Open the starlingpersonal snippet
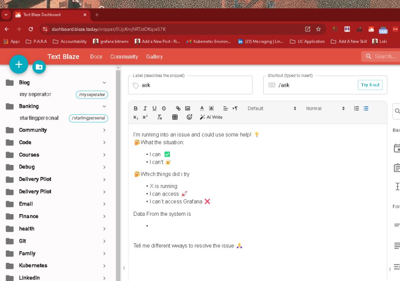Viewport: 400px width, 281px height. (x=39, y=118)
